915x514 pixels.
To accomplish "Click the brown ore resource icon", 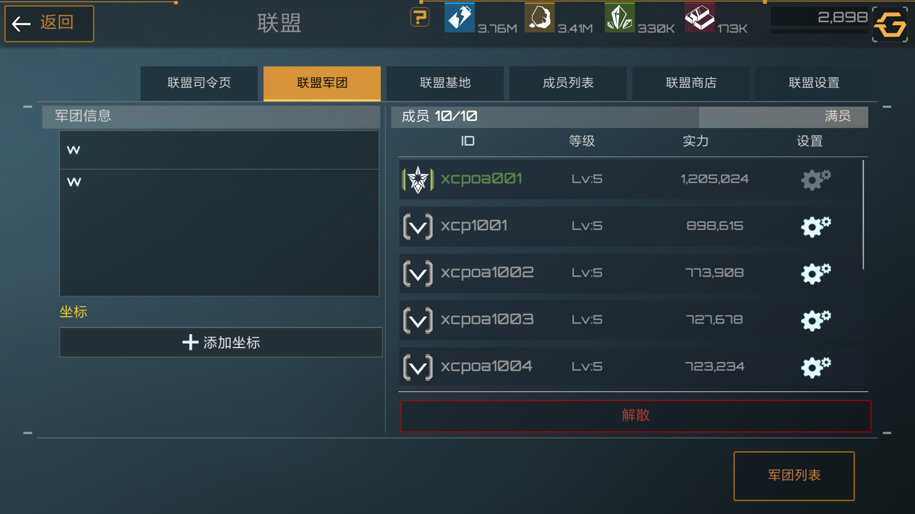I will [539, 18].
